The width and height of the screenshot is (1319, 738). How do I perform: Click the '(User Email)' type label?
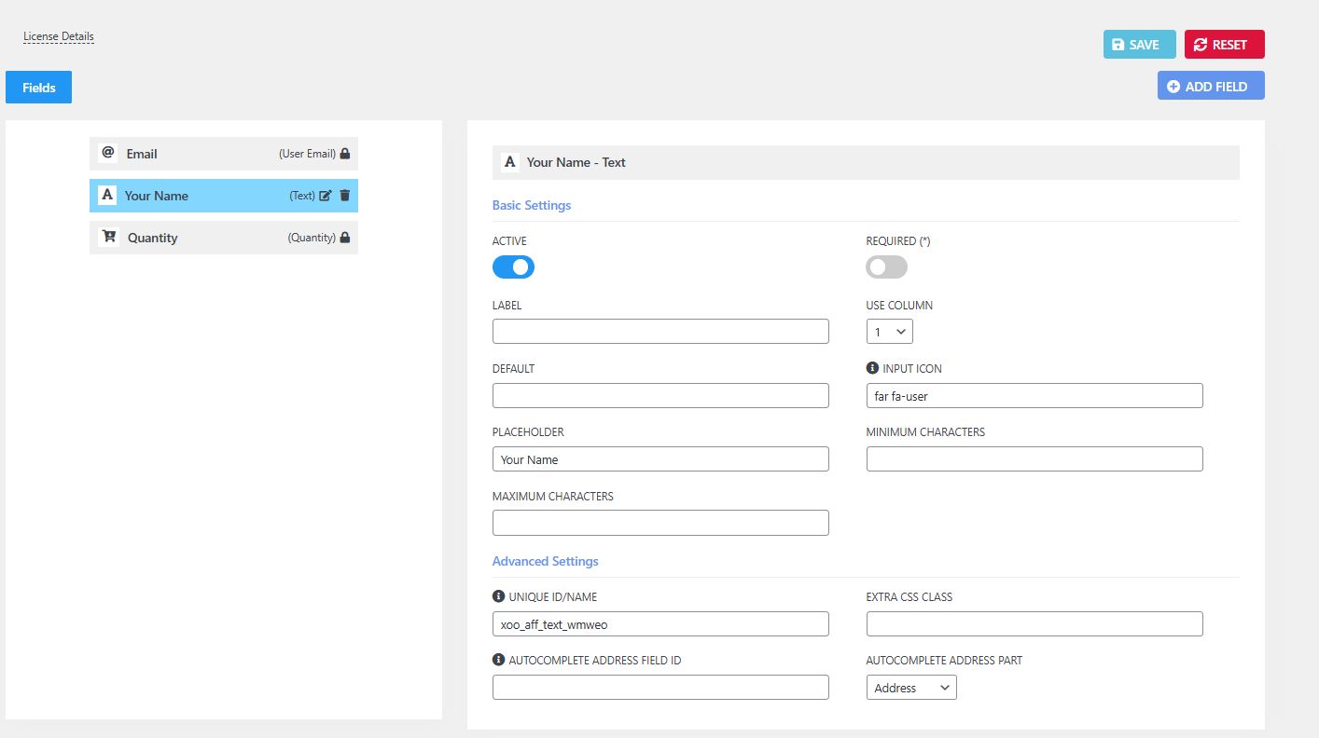[307, 154]
